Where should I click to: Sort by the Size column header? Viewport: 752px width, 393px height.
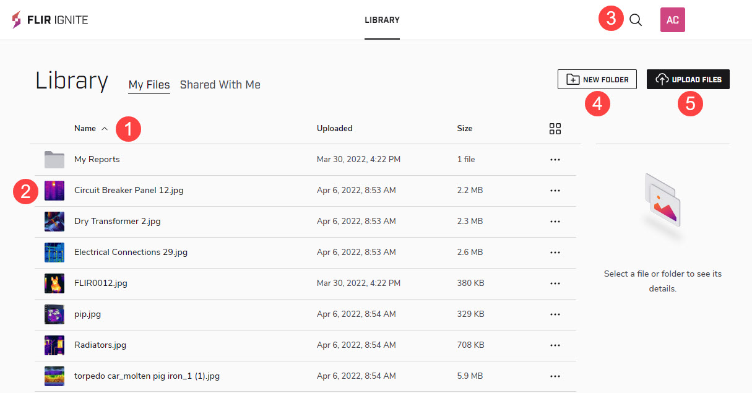pos(465,129)
